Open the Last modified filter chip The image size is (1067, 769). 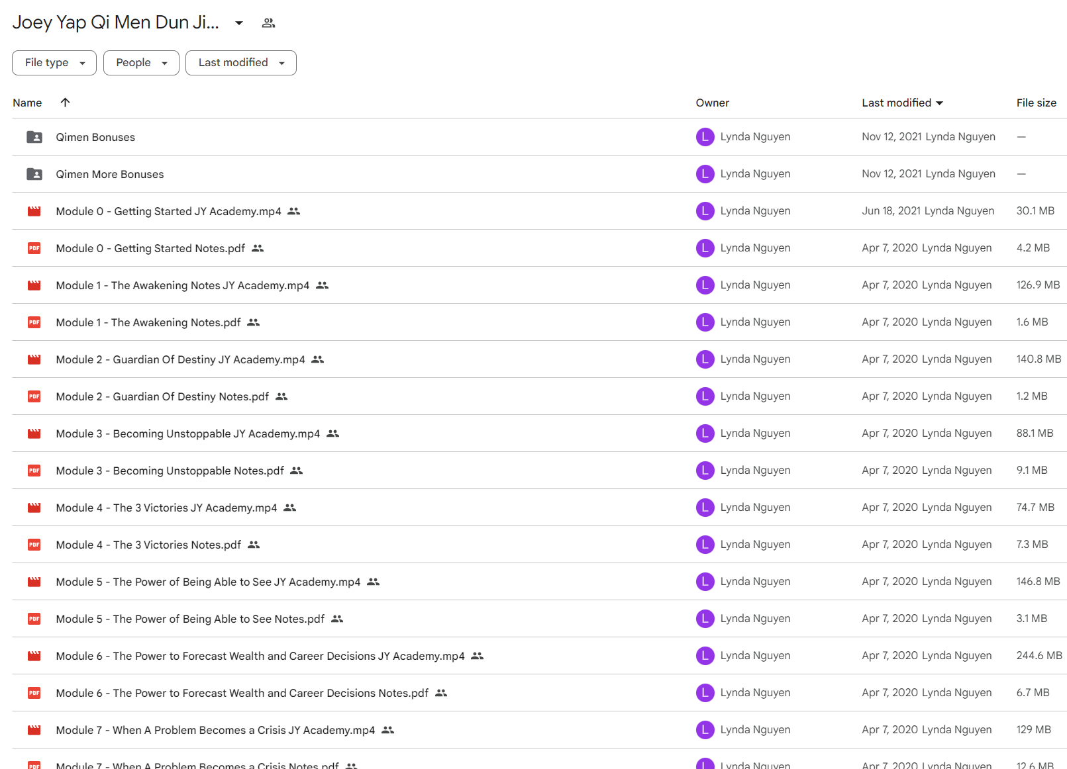(x=241, y=63)
